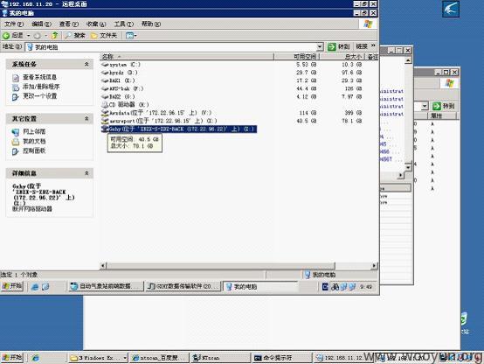Viewport: 484px width, 364px height.
Task: Toggle the Folders (文件夹) pane button
Action: (104, 35)
